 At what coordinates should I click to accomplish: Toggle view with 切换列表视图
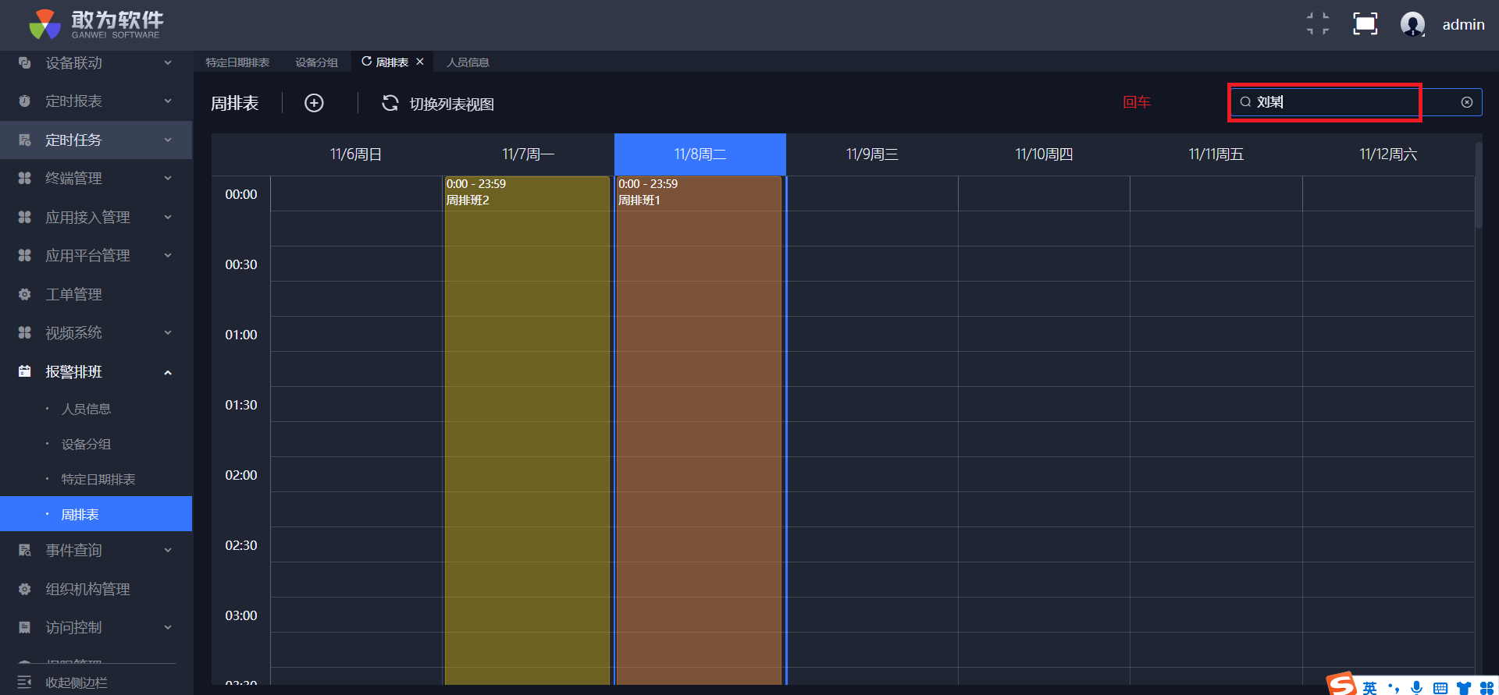[x=451, y=104]
